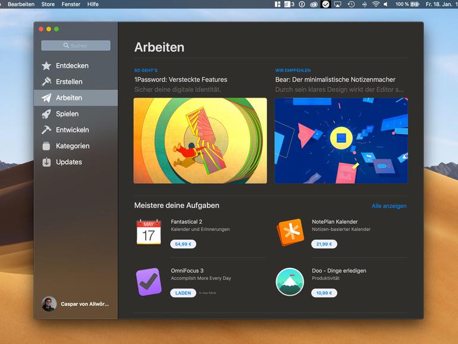This screenshot has width=458, height=344.
Task: Click the NotePlan Kalender app title
Action: pos(335,222)
